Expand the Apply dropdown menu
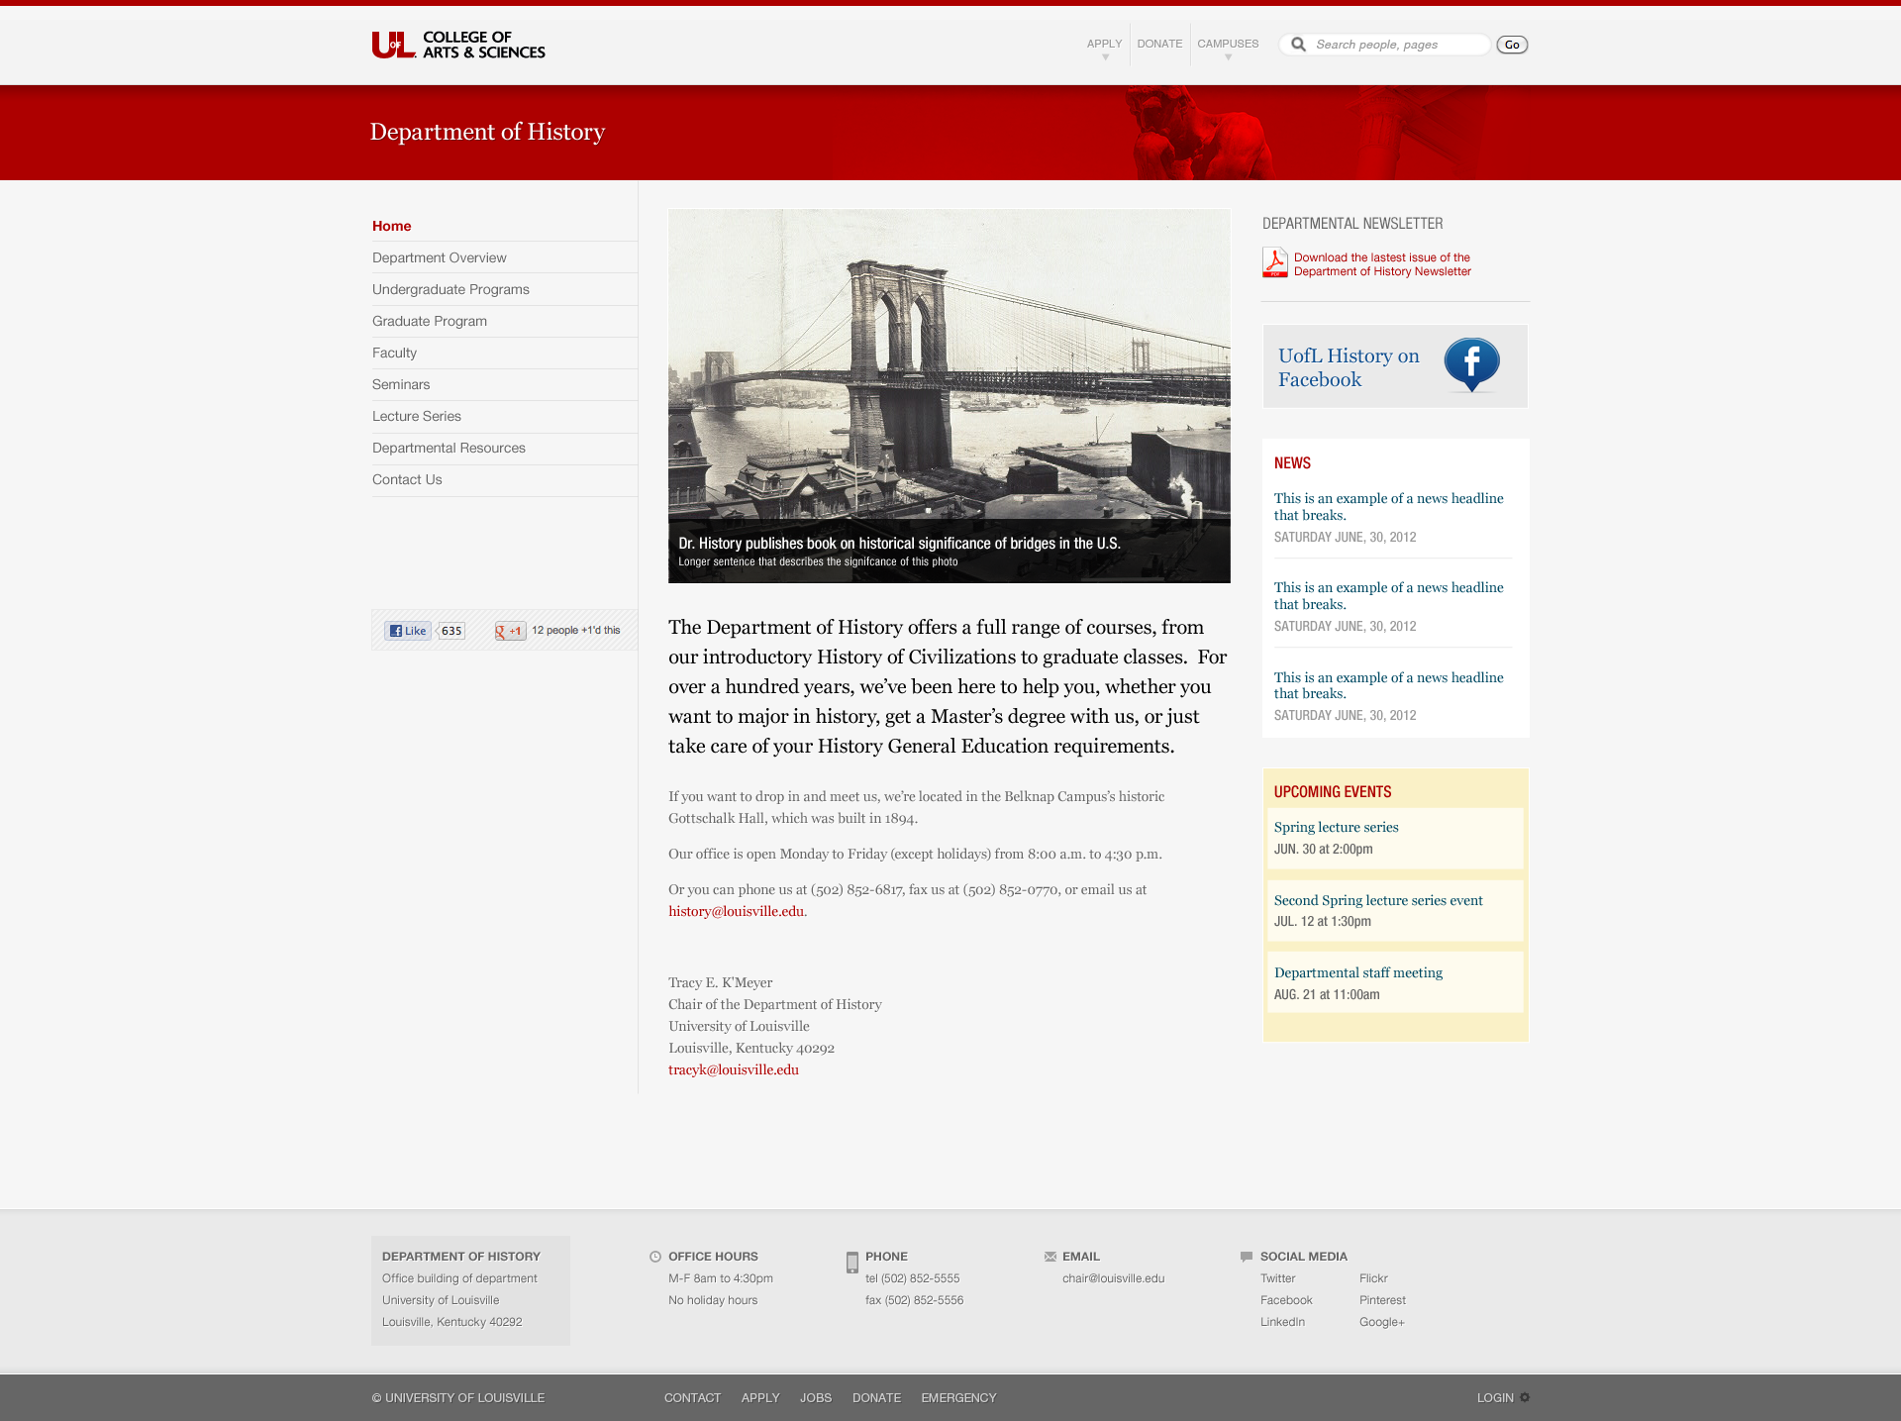This screenshot has height=1421, width=1901. [1104, 46]
